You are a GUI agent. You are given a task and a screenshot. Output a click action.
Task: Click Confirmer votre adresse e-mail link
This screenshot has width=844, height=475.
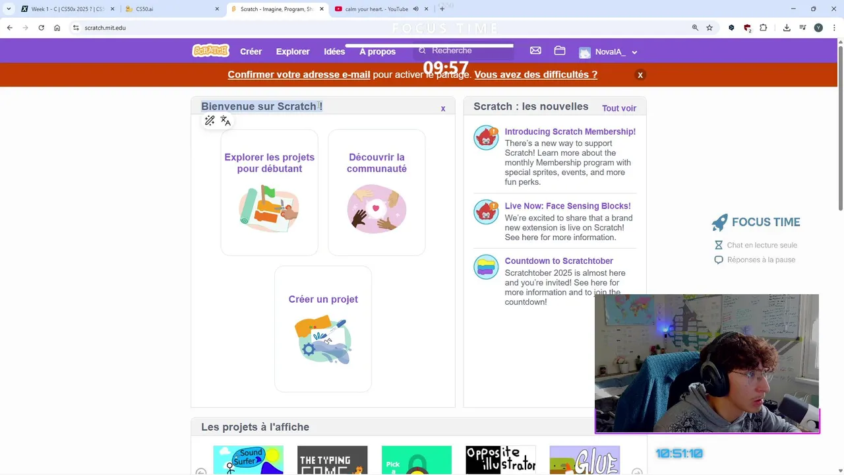pos(299,75)
